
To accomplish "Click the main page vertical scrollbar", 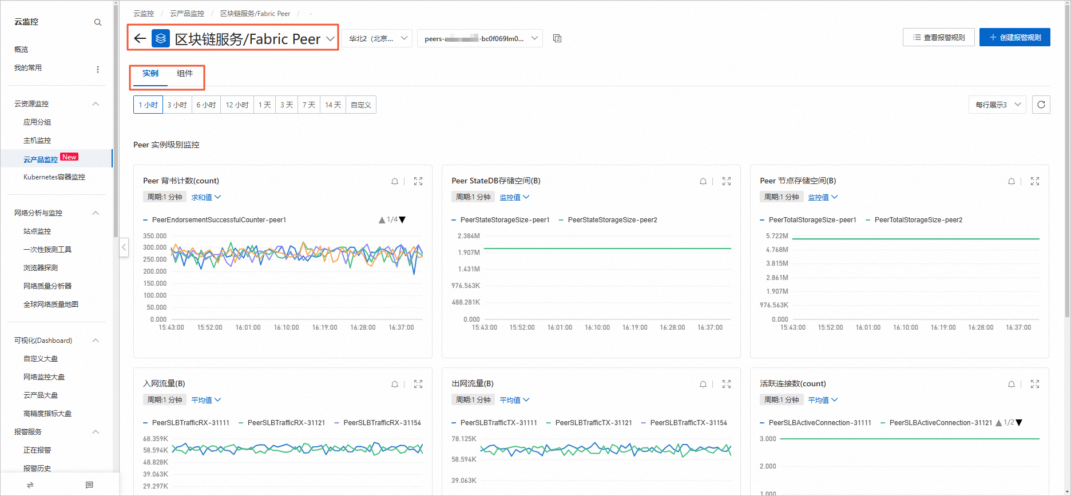I will 1067,160.
